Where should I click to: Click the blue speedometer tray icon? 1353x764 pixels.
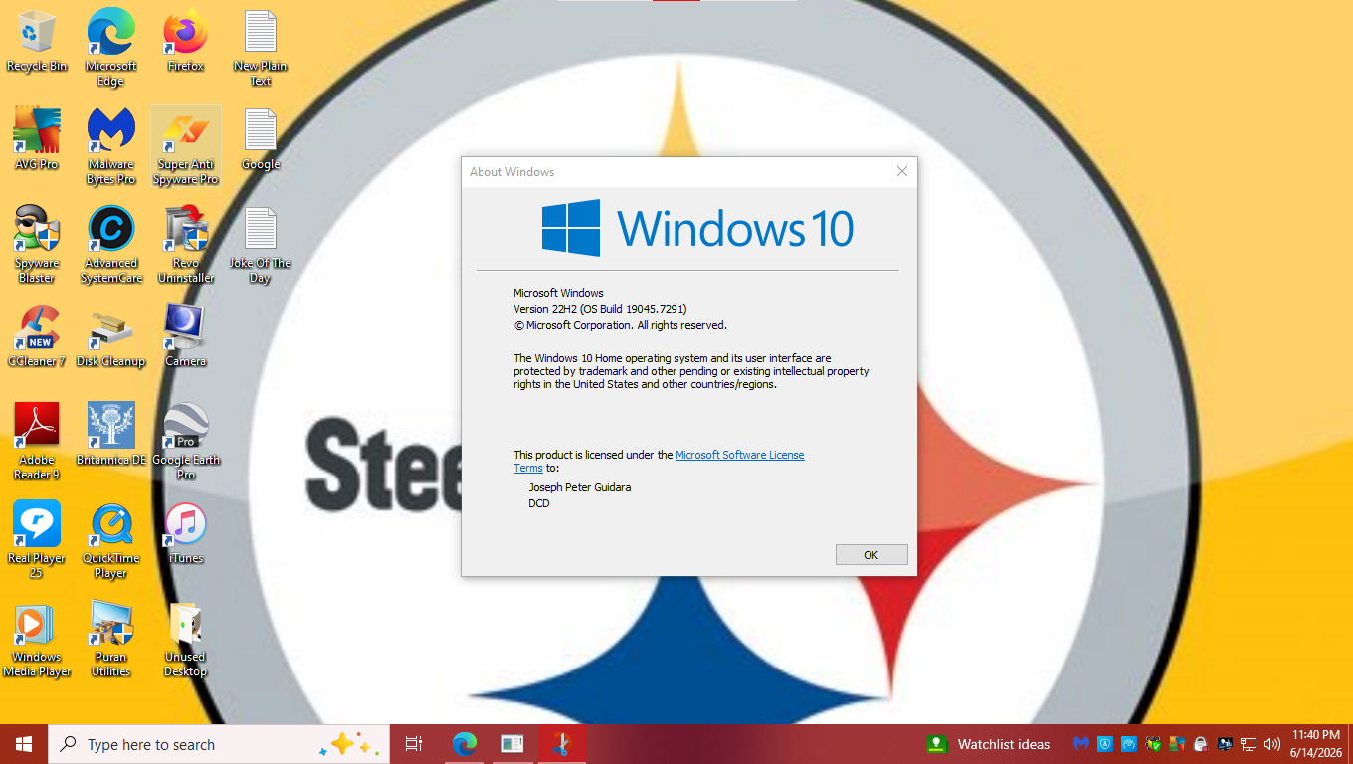point(1129,744)
